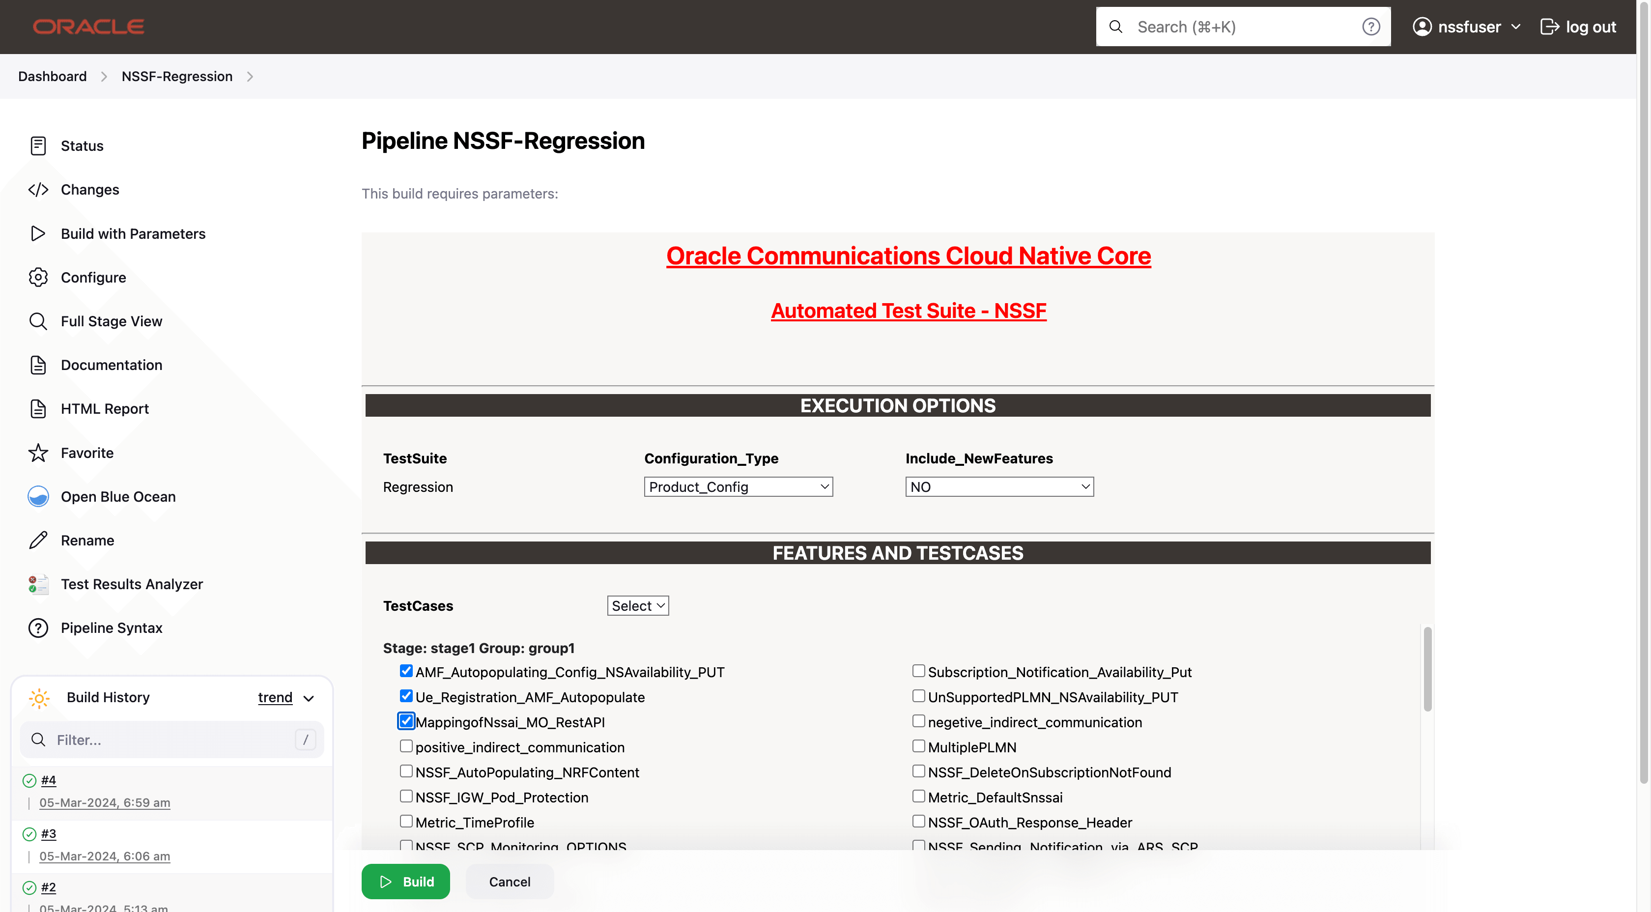Enable positive_indirect_communication checkbox
The height and width of the screenshot is (912, 1651).
click(x=406, y=746)
